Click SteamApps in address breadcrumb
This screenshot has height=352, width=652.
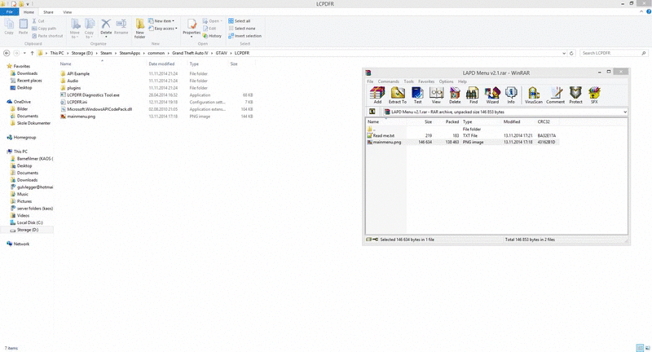[130, 53]
